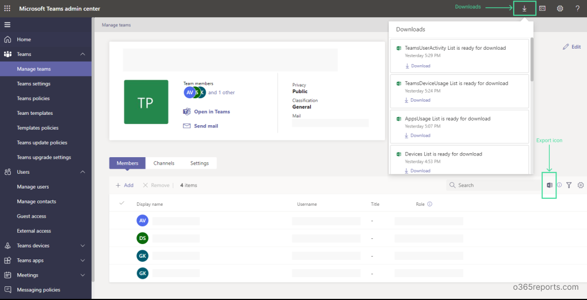
Task: Click the Home icon in sidebar
Action: 7,39
